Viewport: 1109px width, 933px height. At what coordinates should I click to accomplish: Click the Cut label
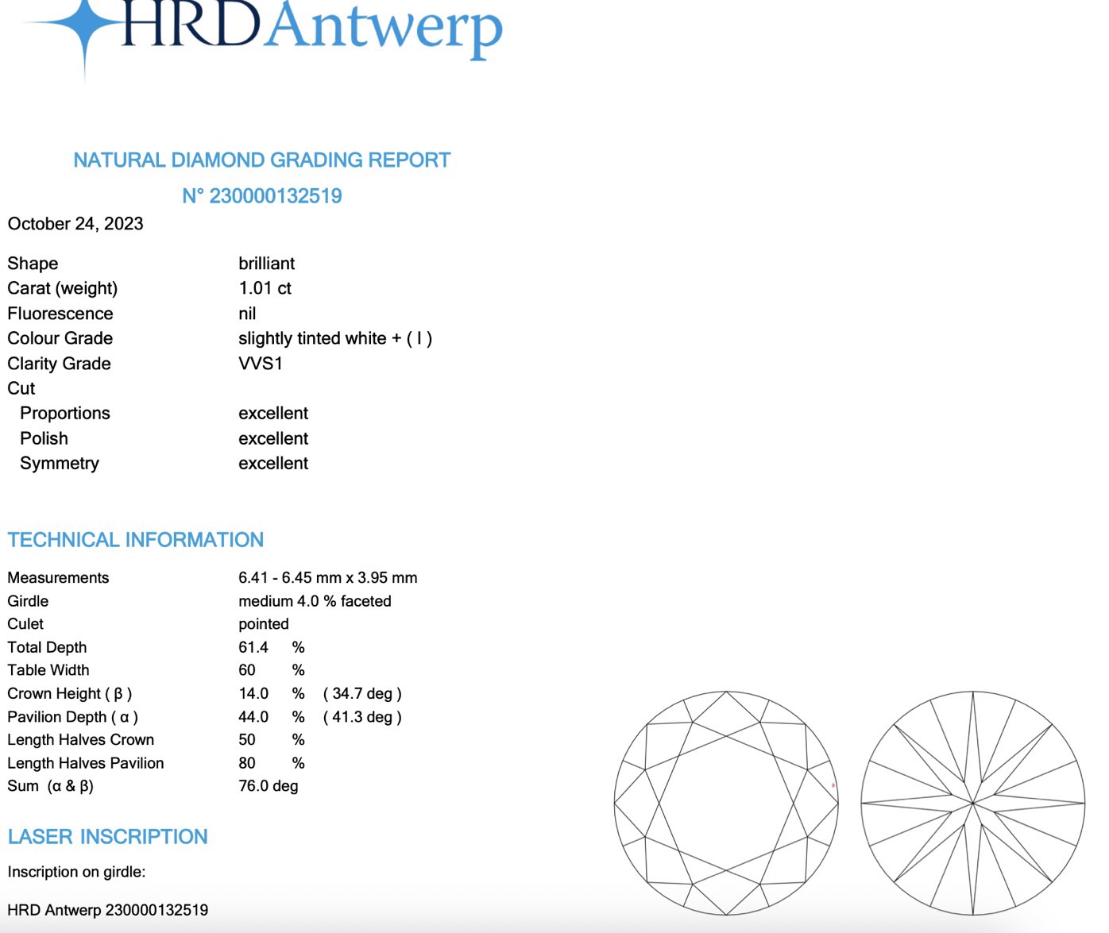click(x=21, y=388)
